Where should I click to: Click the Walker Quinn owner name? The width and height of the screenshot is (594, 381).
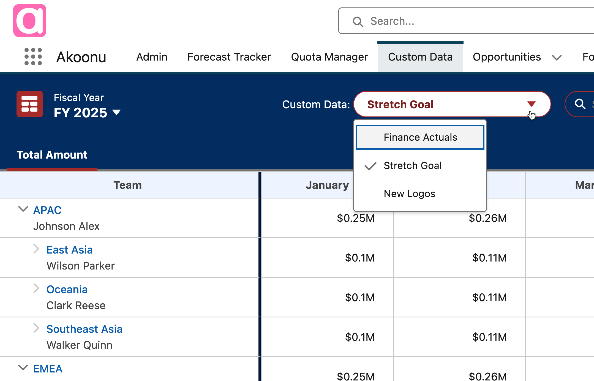pyautogui.click(x=79, y=345)
